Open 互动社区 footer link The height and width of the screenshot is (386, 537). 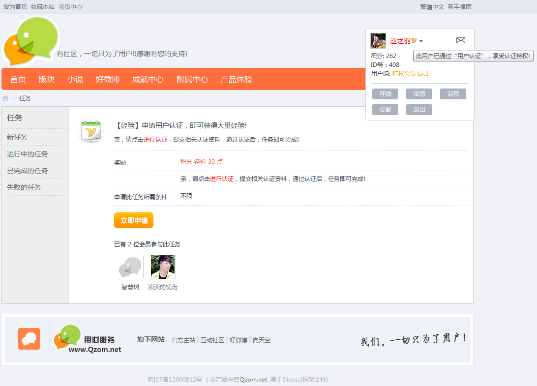[x=212, y=340]
